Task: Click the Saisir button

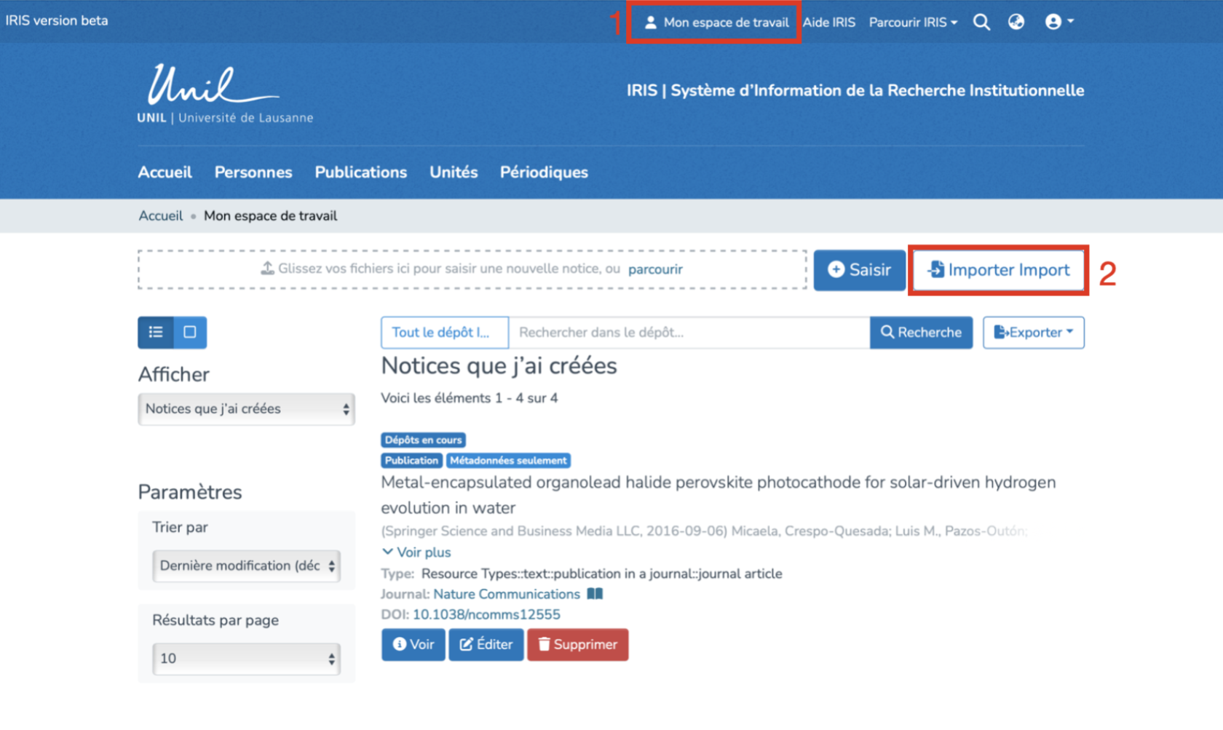Action: click(x=859, y=270)
